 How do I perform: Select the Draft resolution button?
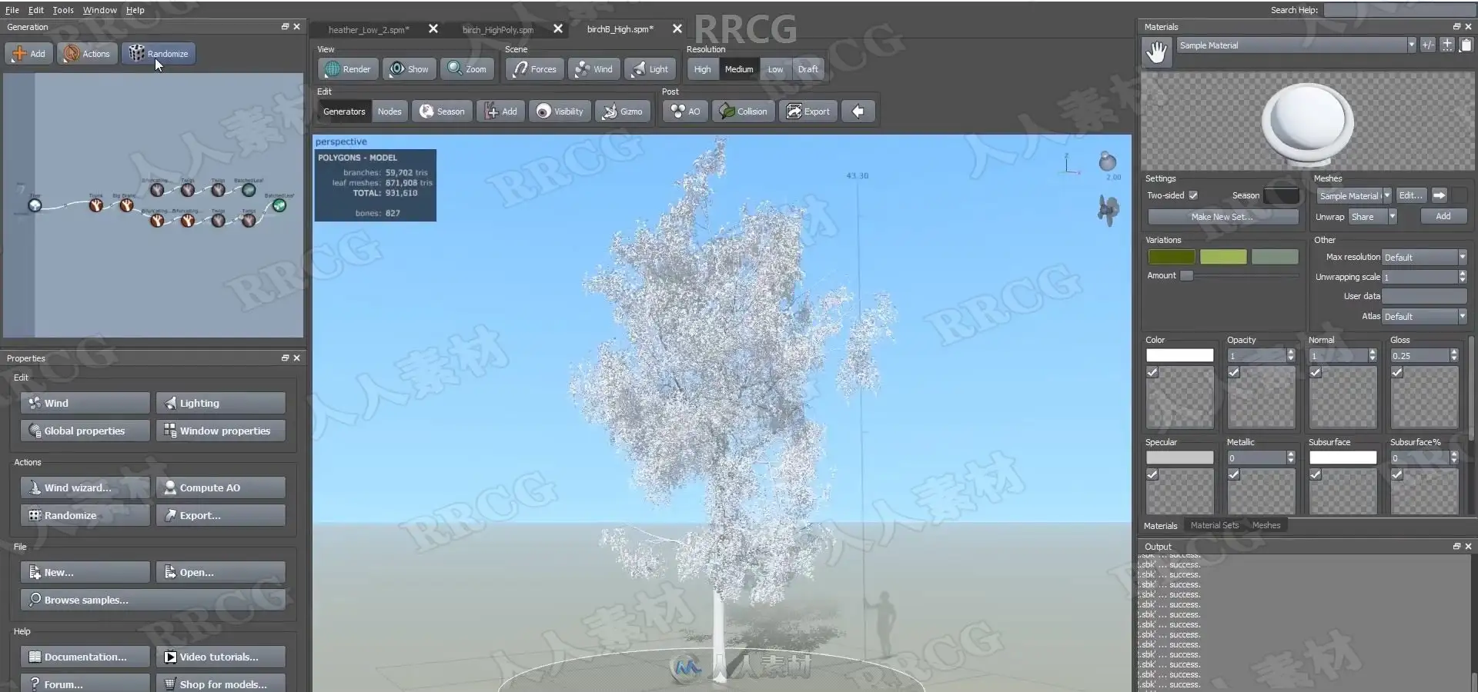[808, 69]
